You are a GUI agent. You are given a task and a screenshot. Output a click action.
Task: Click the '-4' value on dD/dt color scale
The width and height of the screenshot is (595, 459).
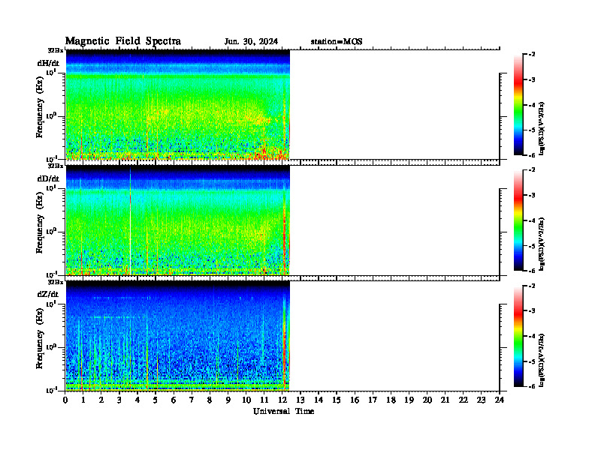532,220
